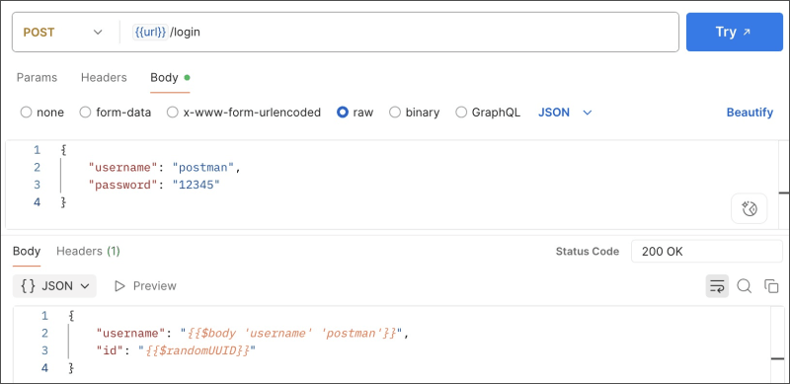Select the response Body tab

27,251
